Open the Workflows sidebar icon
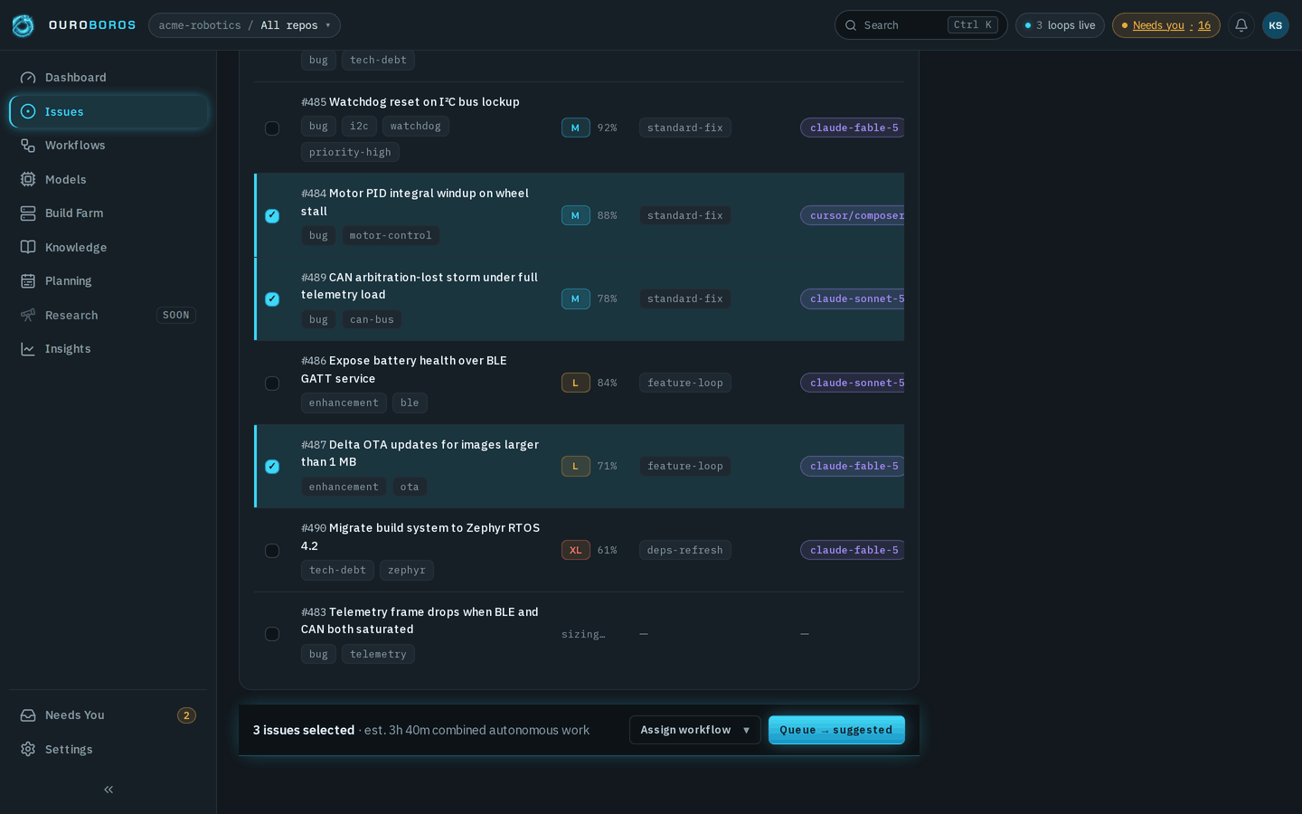Viewport: 1302px width, 814px height. pos(28,146)
